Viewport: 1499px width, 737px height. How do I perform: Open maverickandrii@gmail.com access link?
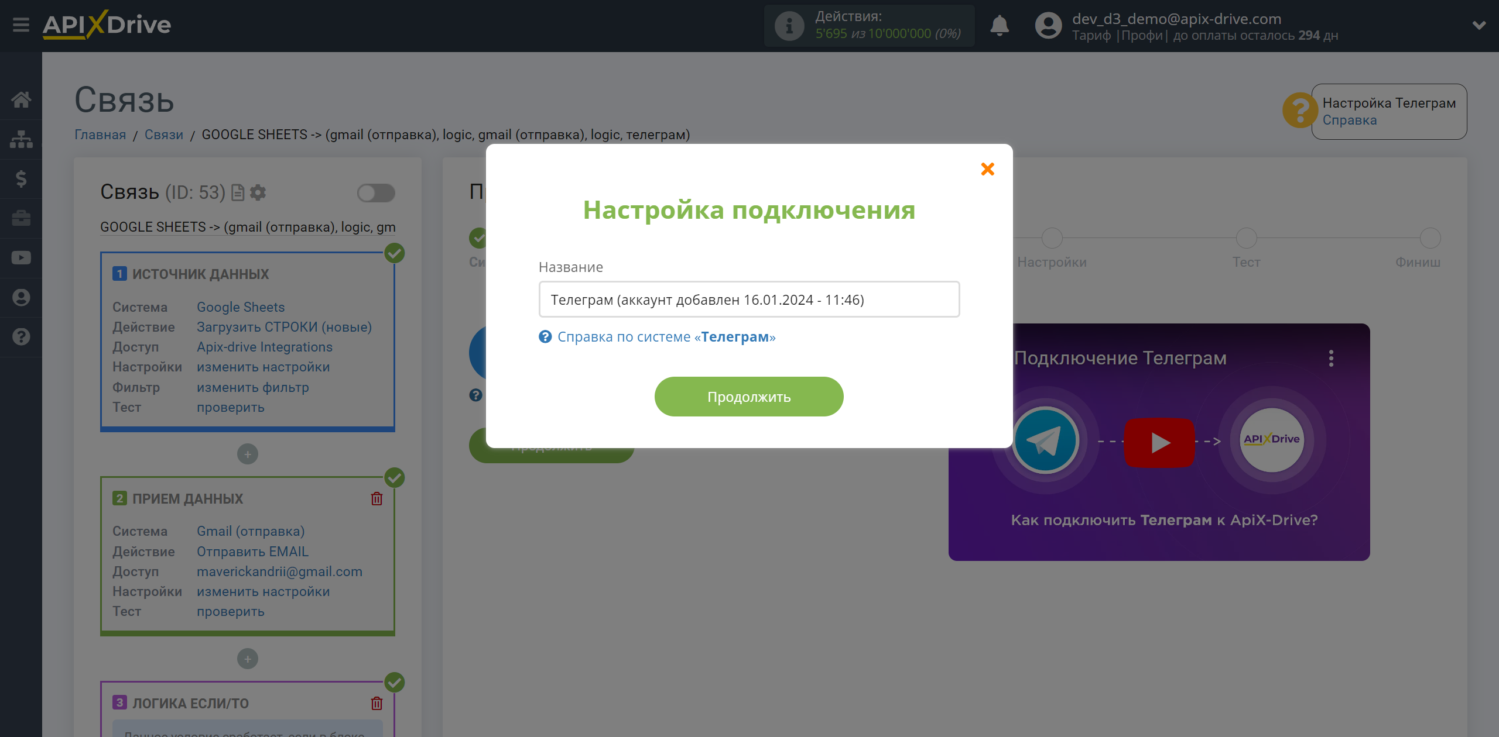pos(279,571)
